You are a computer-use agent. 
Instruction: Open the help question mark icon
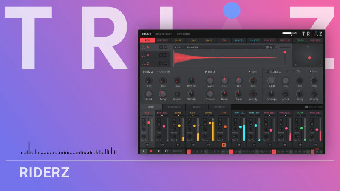tap(275, 47)
